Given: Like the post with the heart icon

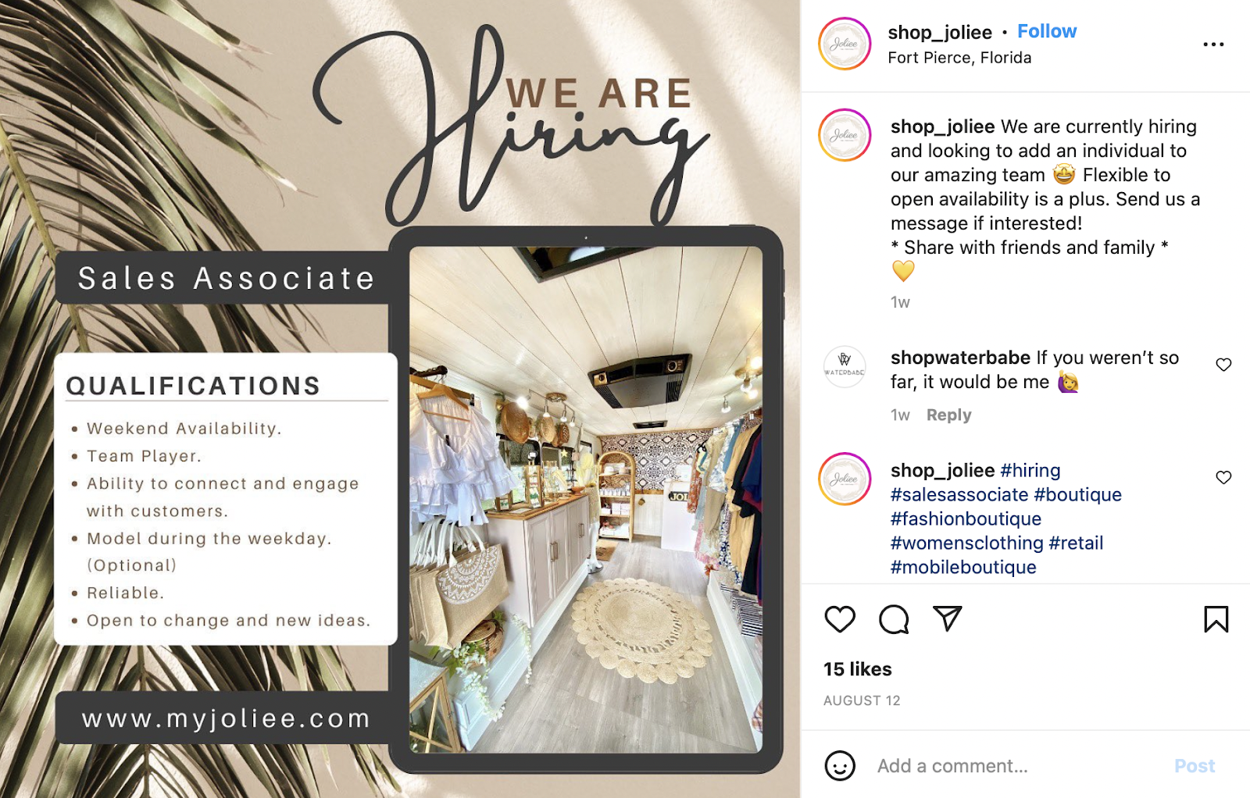Looking at the screenshot, I should point(840,619).
